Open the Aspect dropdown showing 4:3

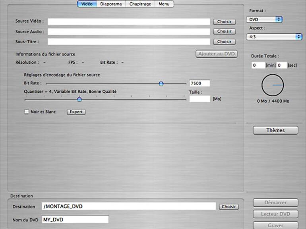click(x=274, y=37)
